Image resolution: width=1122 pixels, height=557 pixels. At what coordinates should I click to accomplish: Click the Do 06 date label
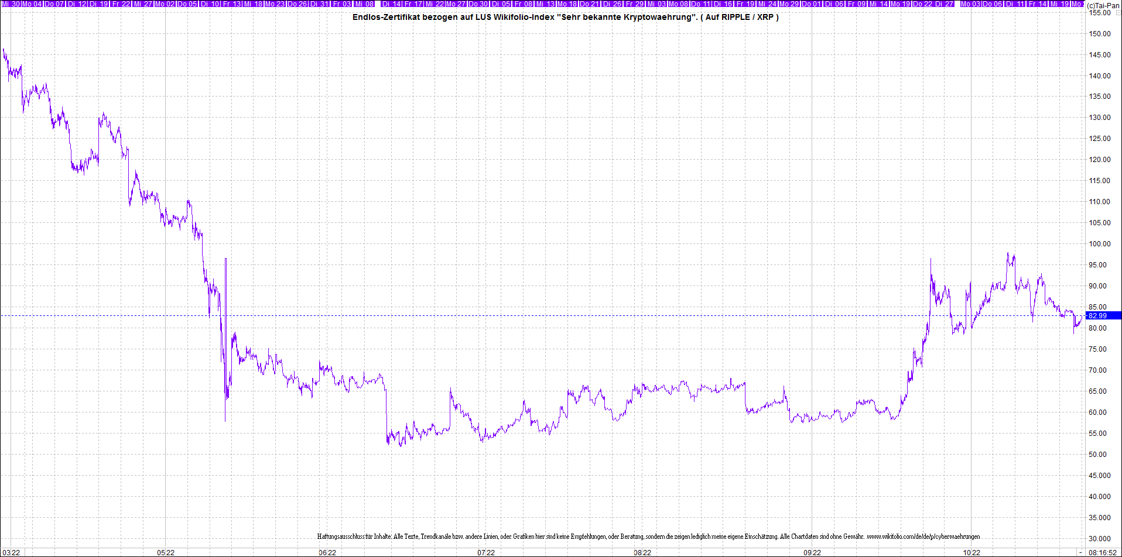coord(993,4)
